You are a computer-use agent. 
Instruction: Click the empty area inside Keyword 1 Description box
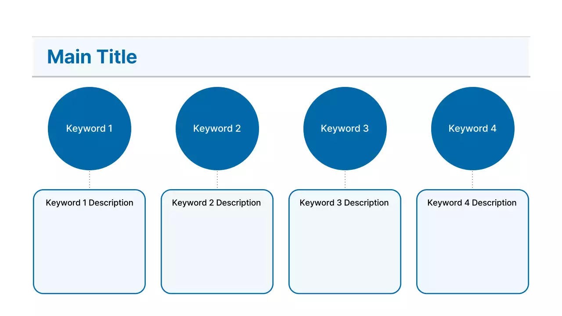(90, 250)
